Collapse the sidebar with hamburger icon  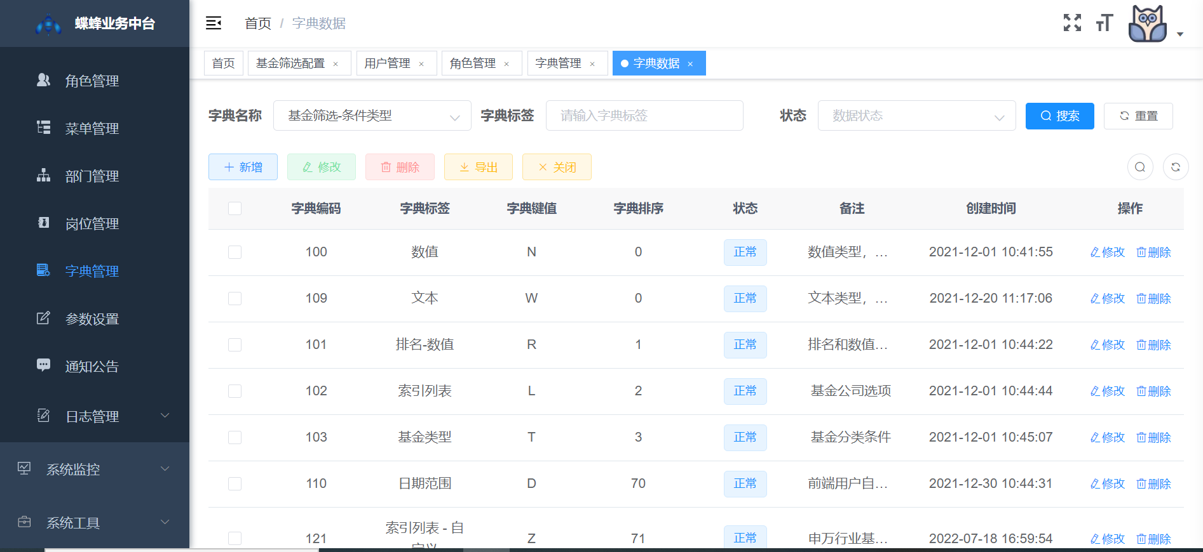coord(214,23)
